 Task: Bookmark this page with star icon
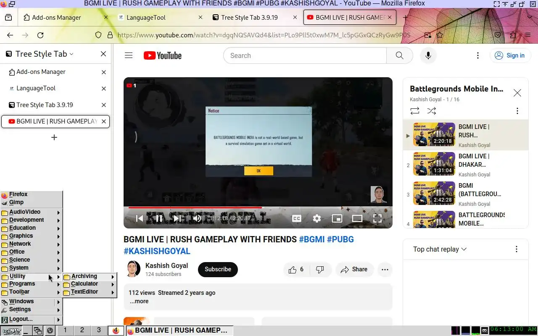[x=440, y=35]
